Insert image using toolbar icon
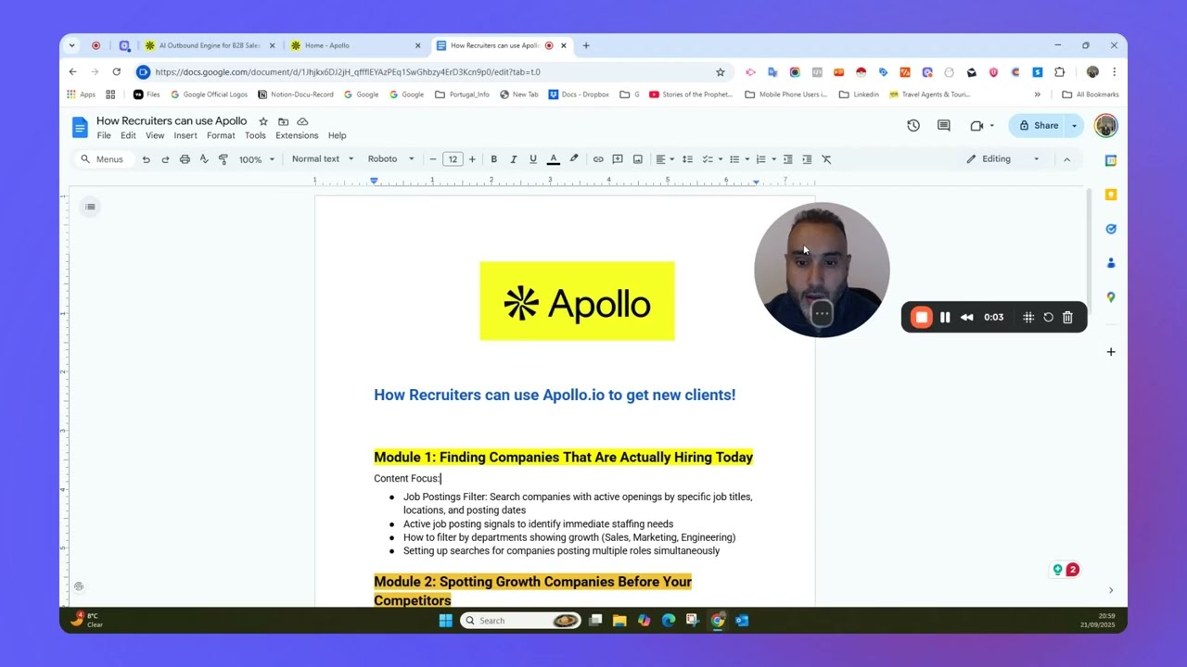The height and width of the screenshot is (667, 1187). click(x=637, y=159)
